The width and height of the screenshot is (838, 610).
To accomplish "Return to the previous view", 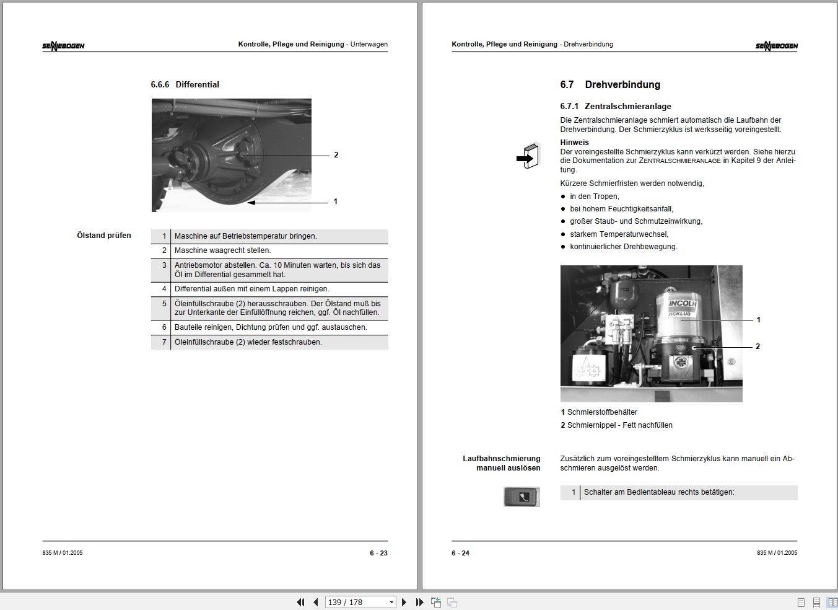I will pos(435,602).
